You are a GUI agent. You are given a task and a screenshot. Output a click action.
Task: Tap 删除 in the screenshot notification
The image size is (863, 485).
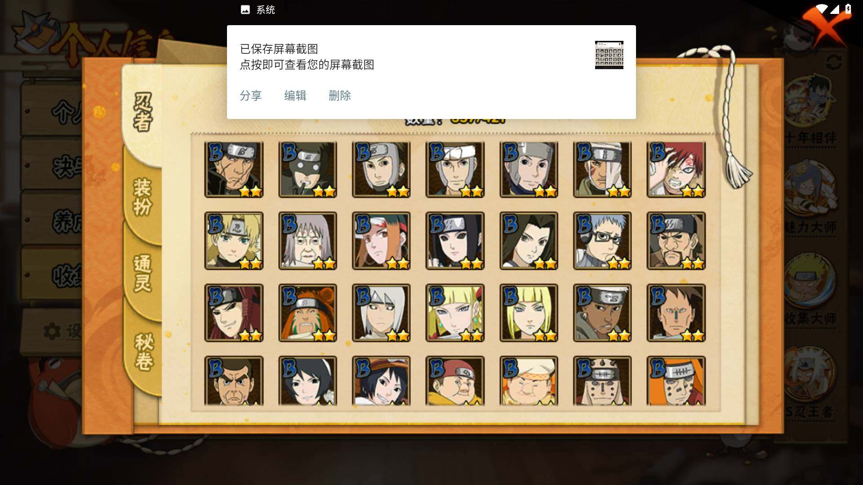click(340, 96)
